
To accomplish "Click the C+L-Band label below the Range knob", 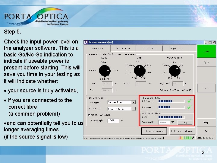I will (x=104, y=79).
